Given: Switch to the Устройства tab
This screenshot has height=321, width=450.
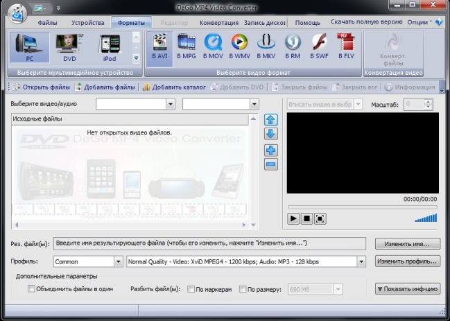Looking at the screenshot, I should coord(88,23).
